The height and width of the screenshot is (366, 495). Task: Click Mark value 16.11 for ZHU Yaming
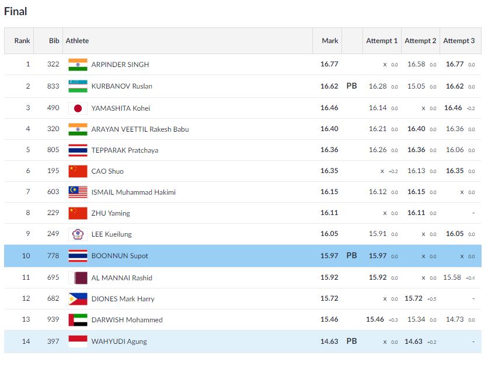329,213
